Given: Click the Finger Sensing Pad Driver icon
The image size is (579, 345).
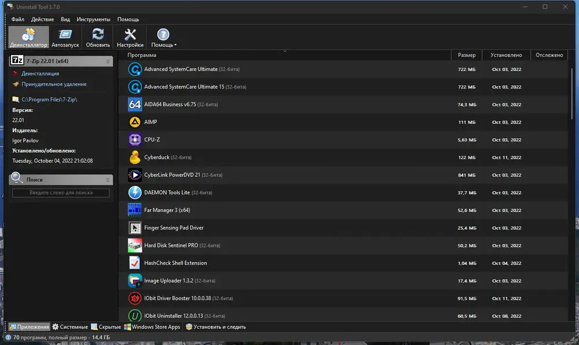Looking at the screenshot, I should [135, 228].
